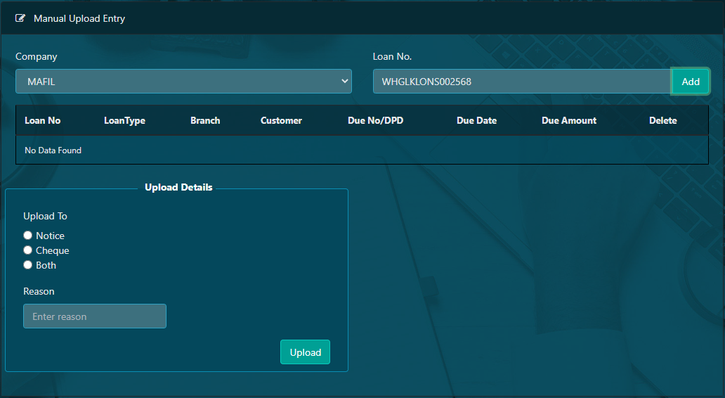725x398 pixels.
Task: Click the Upload To label
Action: coord(45,216)
